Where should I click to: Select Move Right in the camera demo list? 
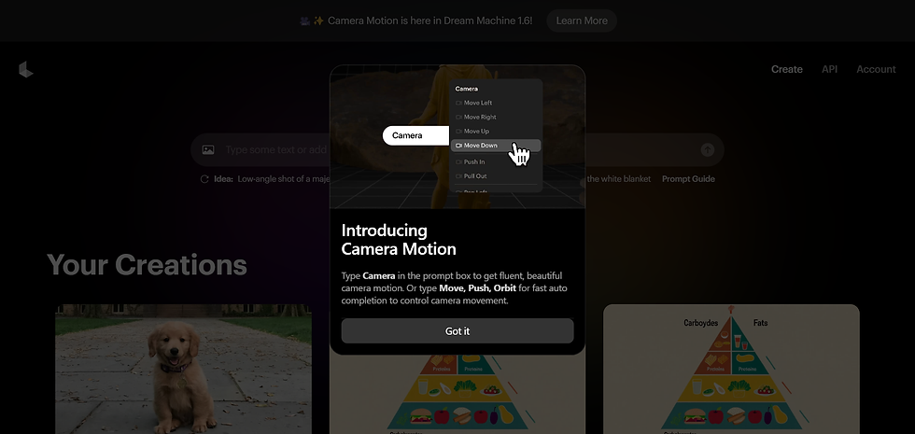pos(480,117)
